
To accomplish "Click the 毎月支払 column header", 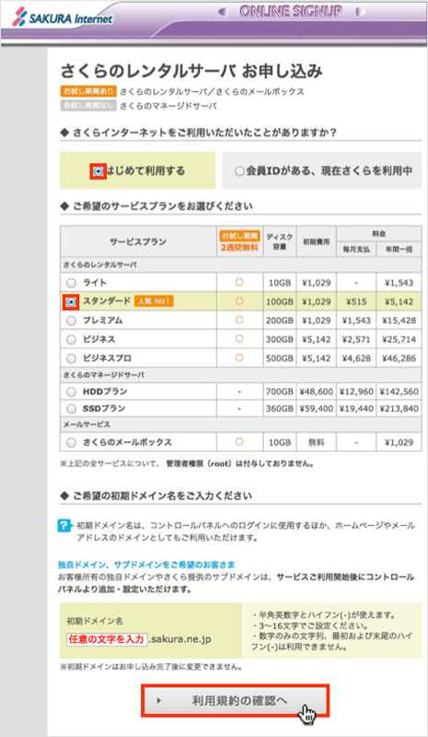I will tap(356, 250).
